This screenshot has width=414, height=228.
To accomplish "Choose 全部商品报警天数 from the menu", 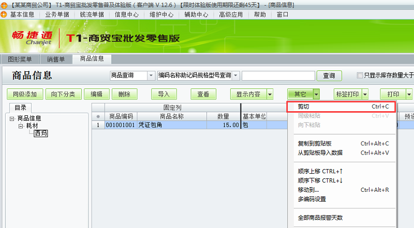I will click(x=343, y=218).
